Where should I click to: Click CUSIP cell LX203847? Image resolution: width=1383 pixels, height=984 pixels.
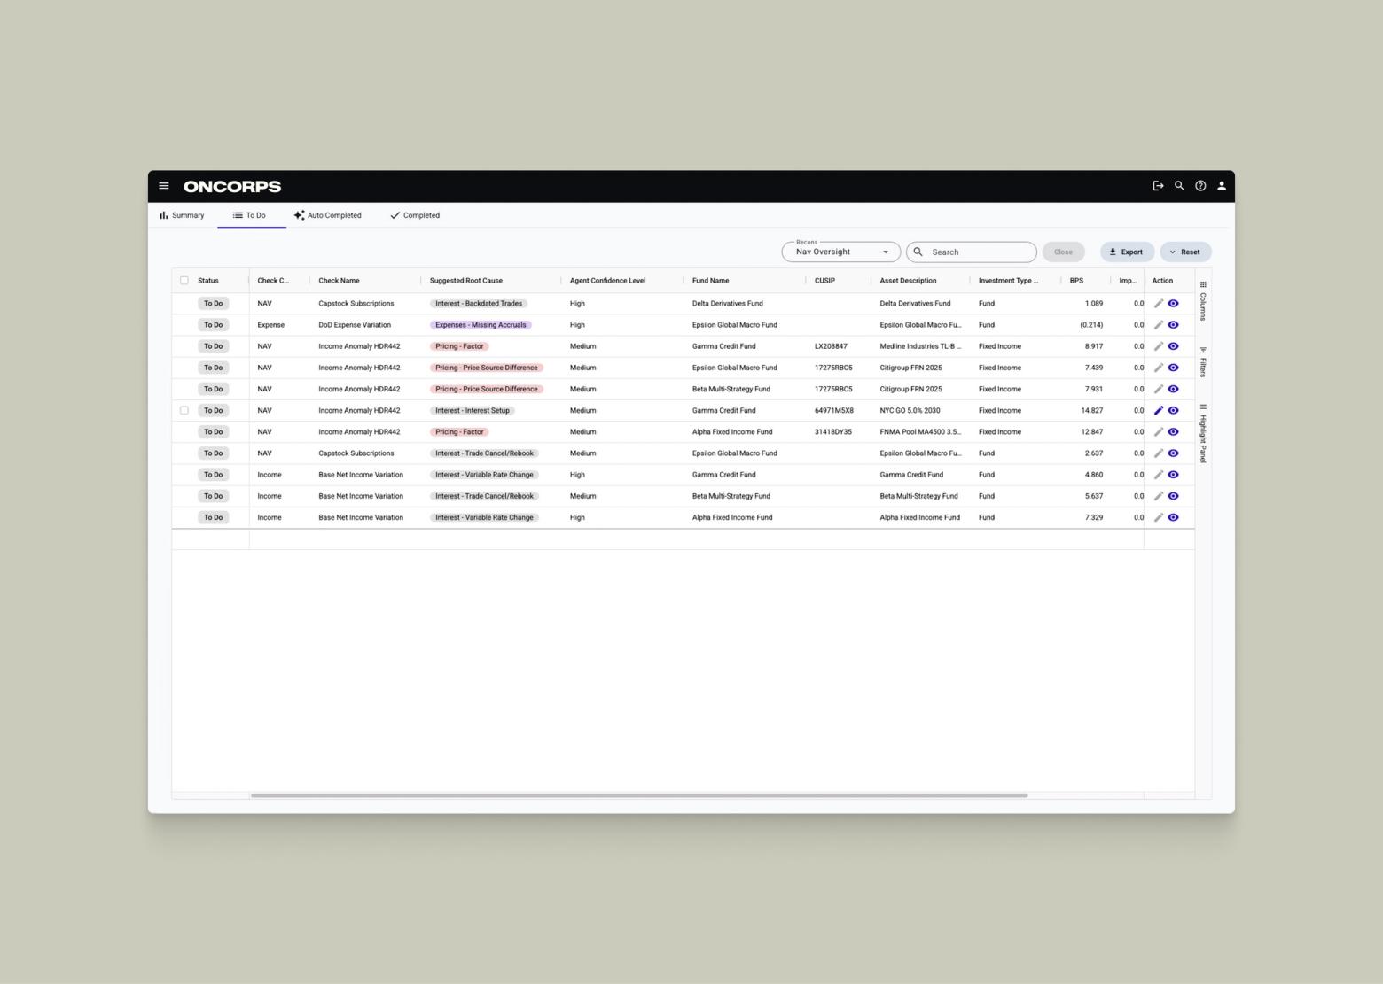point(831,346)
